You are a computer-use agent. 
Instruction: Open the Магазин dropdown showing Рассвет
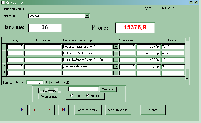click(x=87, y=16)
